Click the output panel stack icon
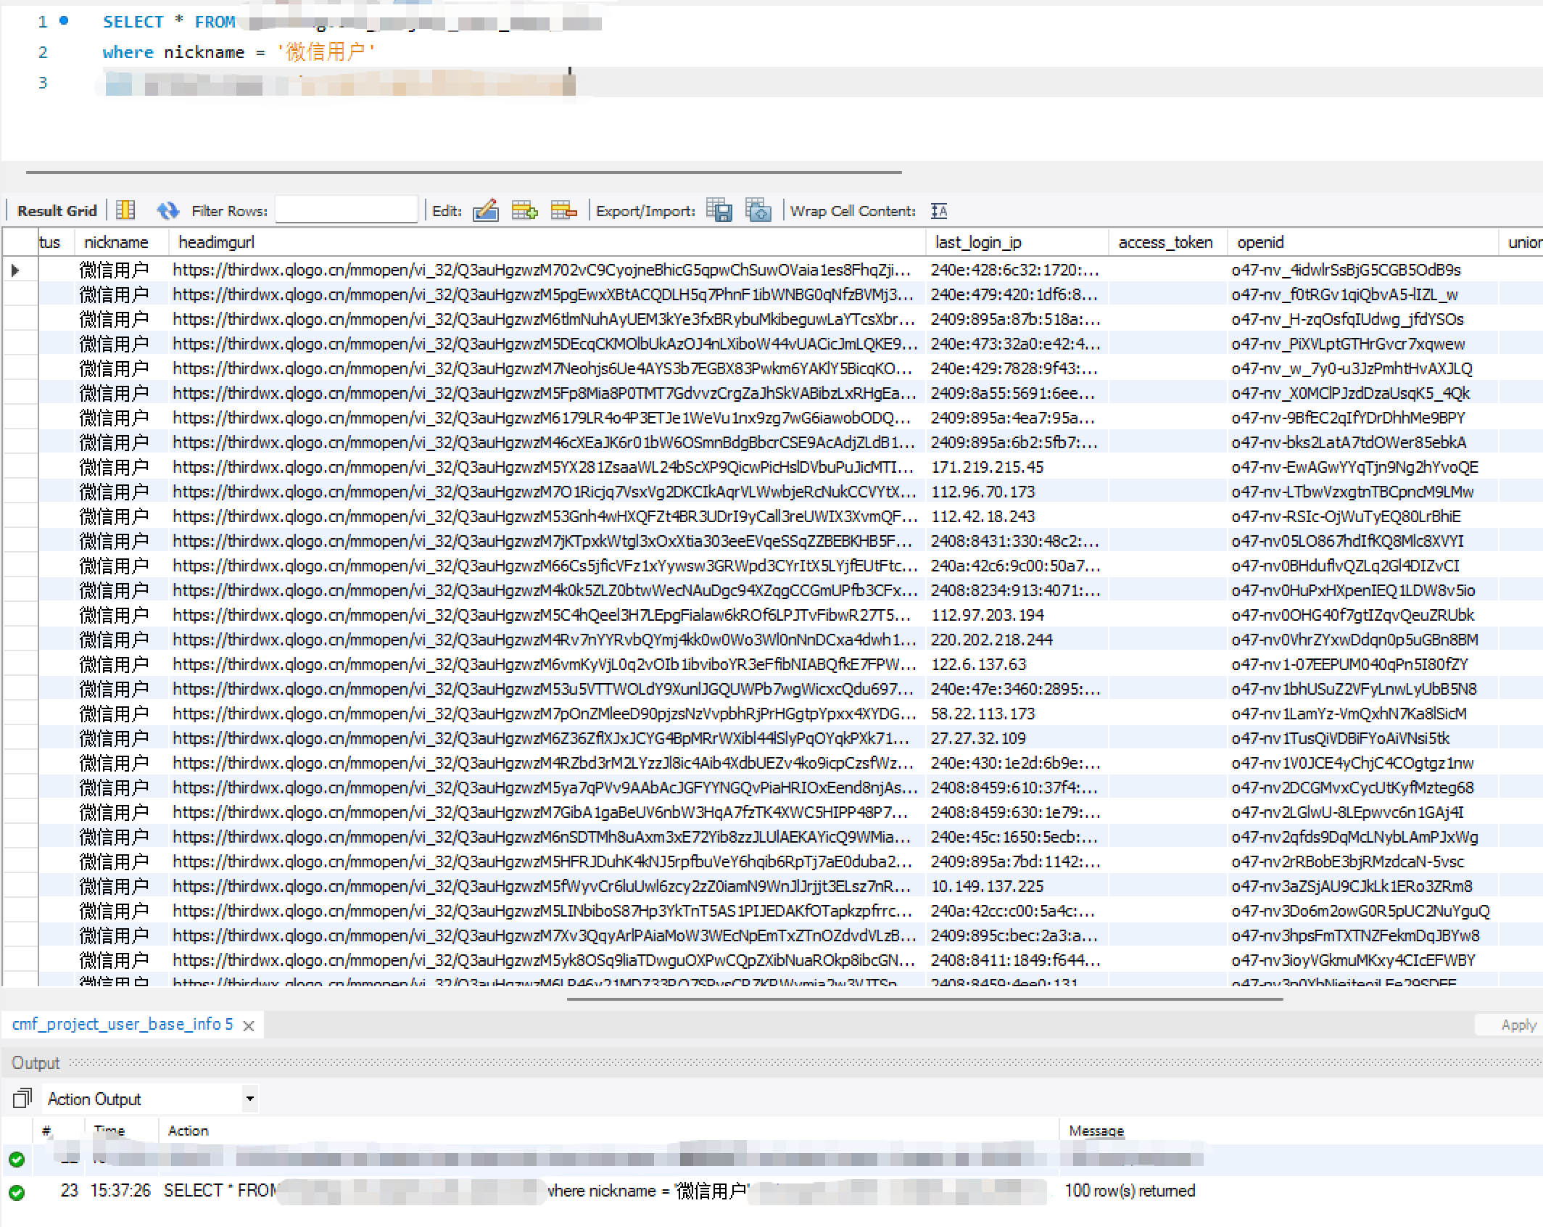The height and width of the screenshot is (1227, 1543). pos(22,1099)
